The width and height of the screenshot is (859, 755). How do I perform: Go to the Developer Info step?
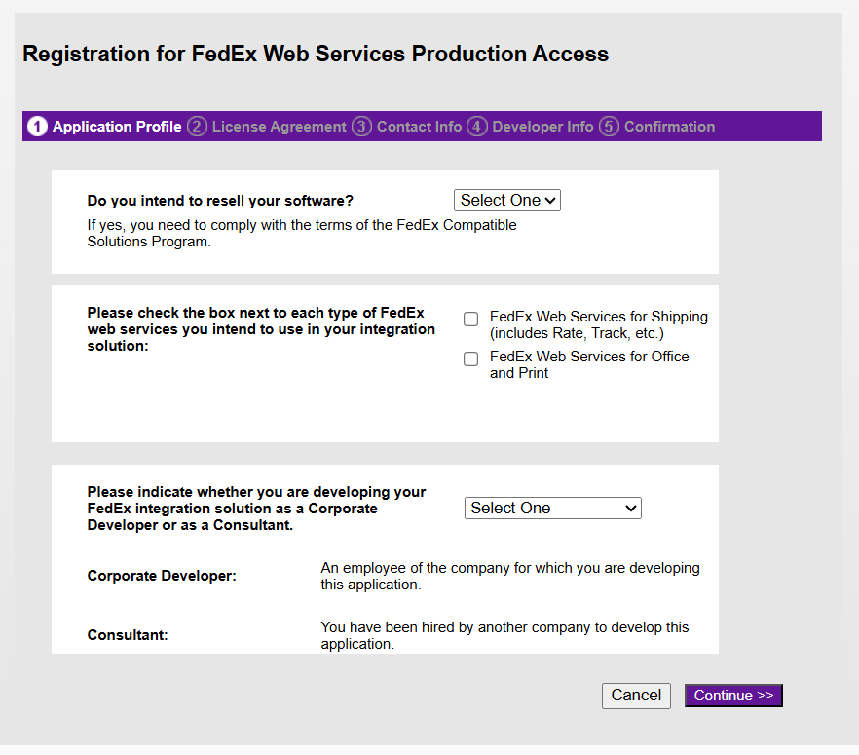tap(542, 127)
